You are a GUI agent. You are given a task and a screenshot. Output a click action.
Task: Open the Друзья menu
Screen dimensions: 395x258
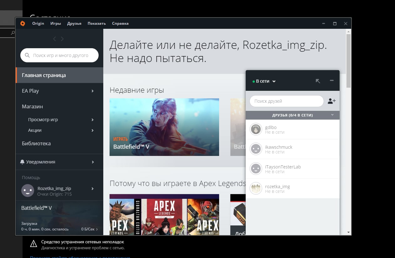(x=74, y=23)
